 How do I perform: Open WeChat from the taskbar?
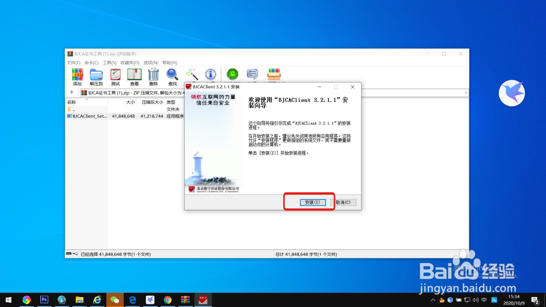coord(115,300)
